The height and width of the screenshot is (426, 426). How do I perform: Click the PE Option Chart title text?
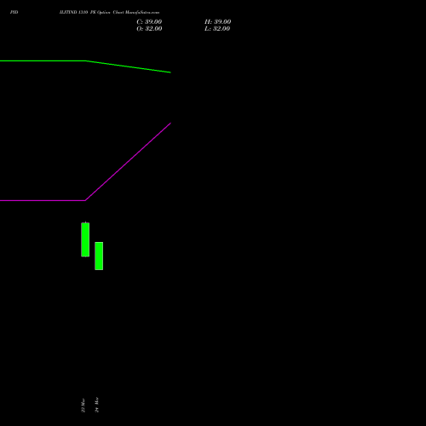pyautogui.click(x=109, y=12)
